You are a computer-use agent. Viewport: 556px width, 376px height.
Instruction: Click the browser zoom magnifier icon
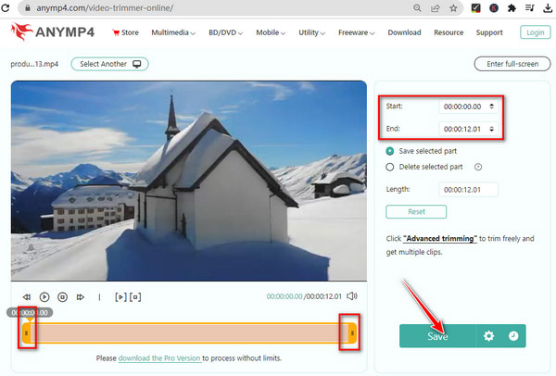click(417, 7)
